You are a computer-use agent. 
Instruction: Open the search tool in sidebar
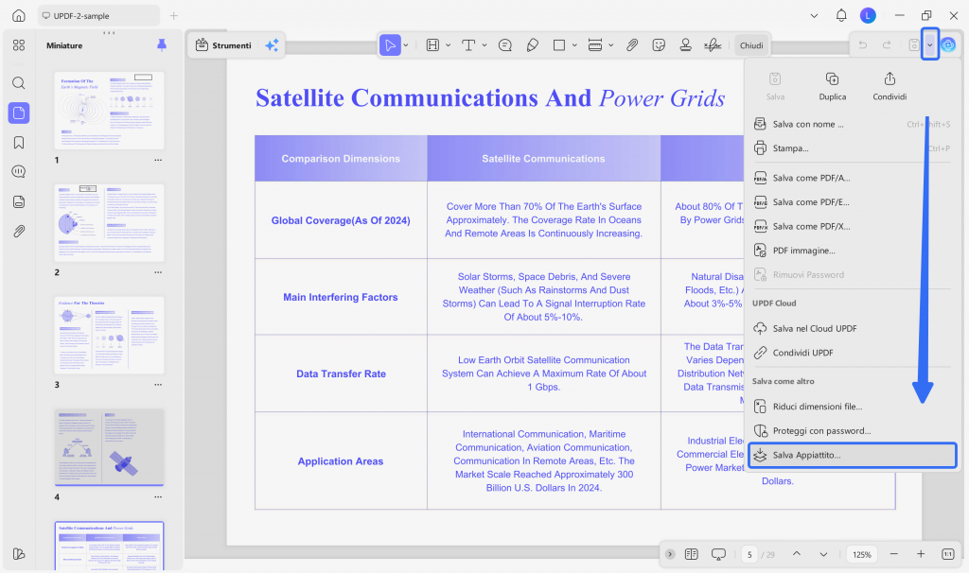19,83
